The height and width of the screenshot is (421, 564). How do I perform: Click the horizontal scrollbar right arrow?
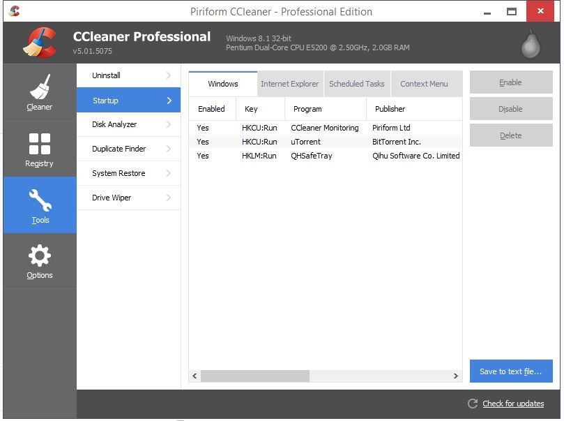(456, 376)
